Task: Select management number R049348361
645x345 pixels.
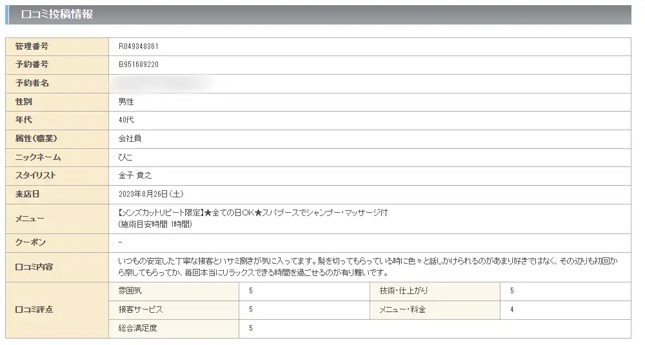Action: pyautogui.click(x=138, y=46)
